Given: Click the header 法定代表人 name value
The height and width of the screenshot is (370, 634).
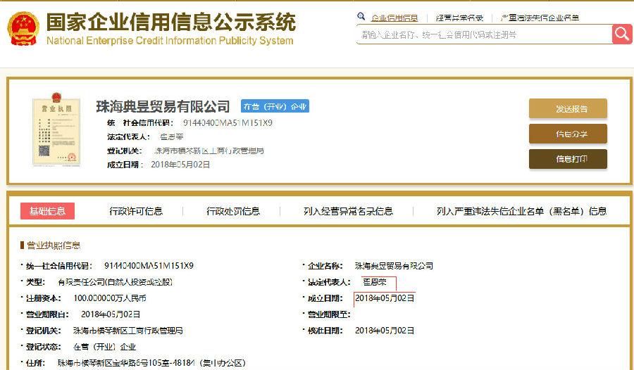Looking at the screenshot, I should pos(171,137).
